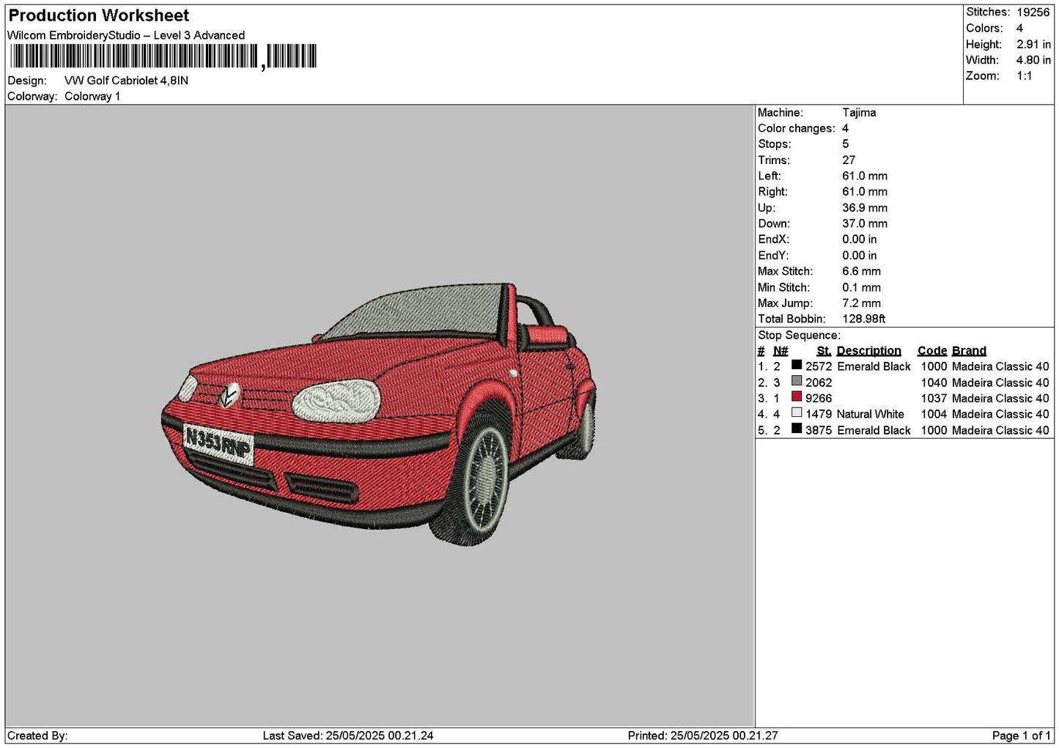Click the black swatch for thread 3875
1059x748 pixels.
click(x=797, y=429)
